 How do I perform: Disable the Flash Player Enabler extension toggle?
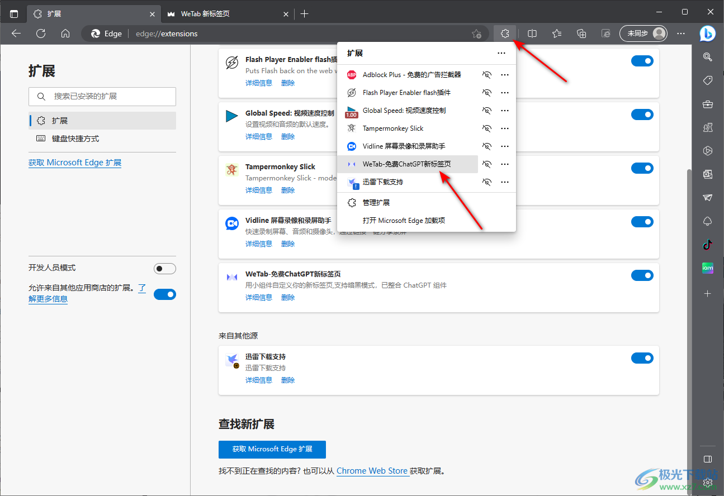(642, 61)
